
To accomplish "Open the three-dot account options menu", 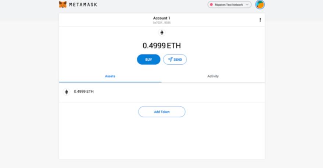I will pyautogui.click(x=260, y=20).
